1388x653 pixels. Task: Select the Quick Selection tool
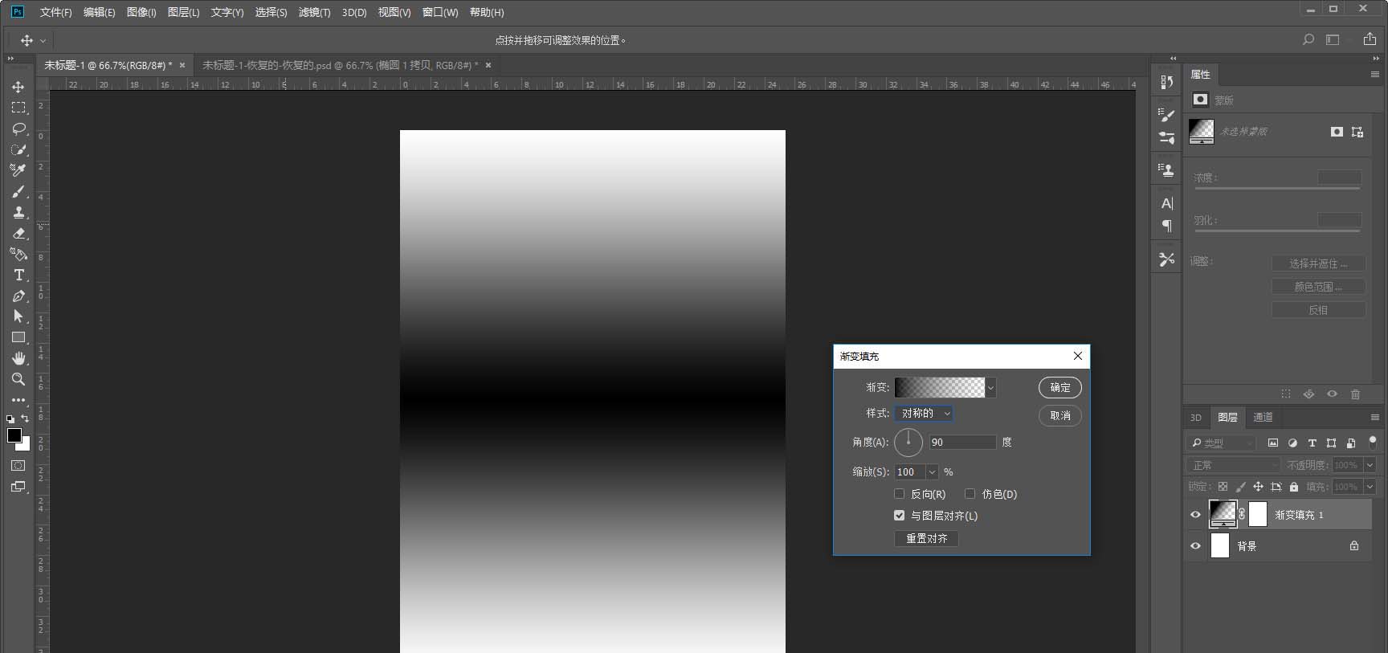tap(18, 149)
